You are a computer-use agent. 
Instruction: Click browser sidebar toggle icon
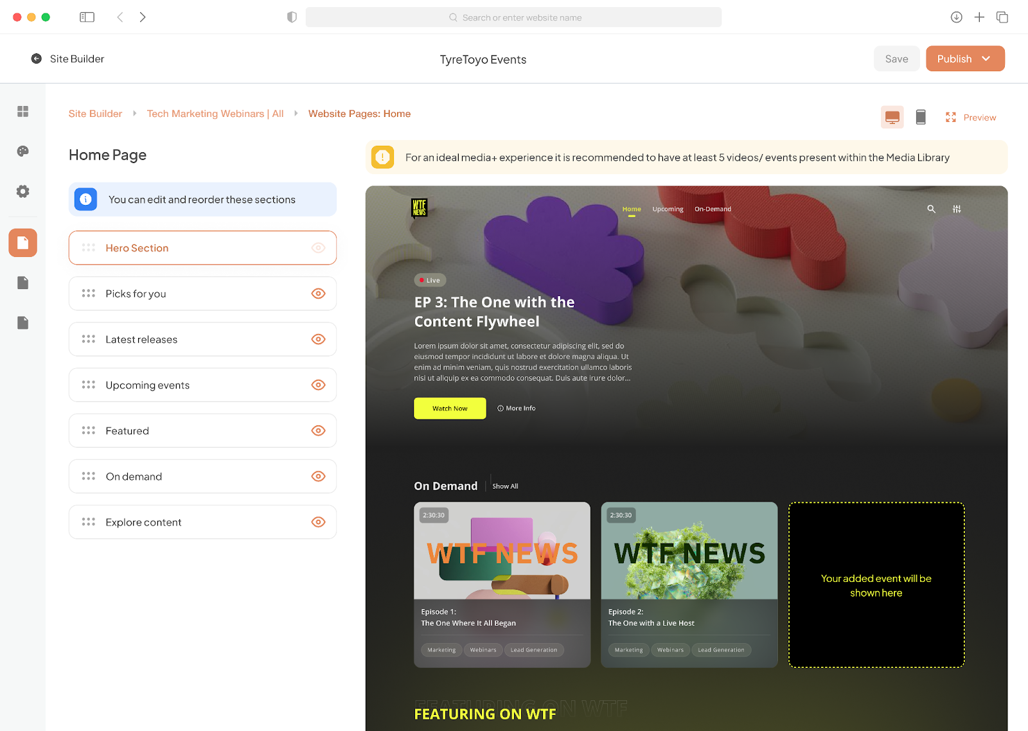[87, 17]
